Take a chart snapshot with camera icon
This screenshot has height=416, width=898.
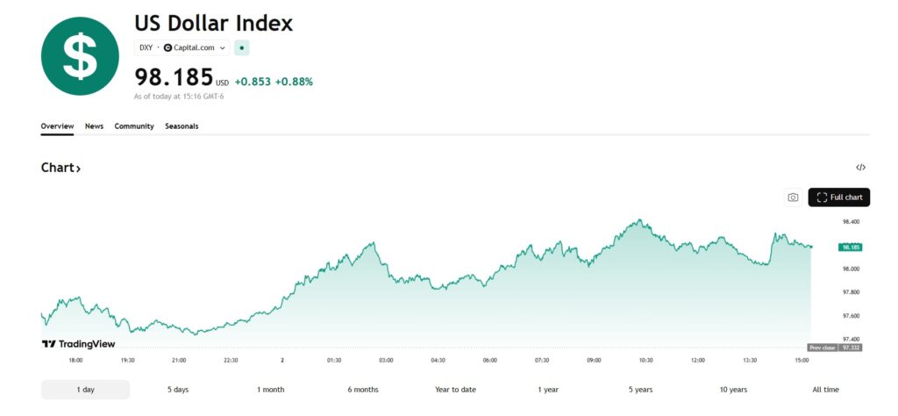793,197
